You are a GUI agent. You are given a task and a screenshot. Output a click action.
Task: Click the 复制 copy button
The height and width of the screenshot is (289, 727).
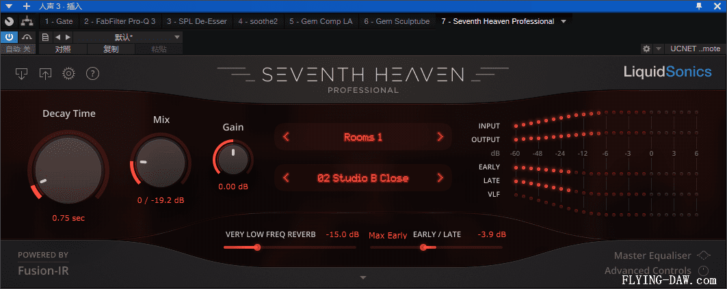pyautogui.click(x=111, y=49)
